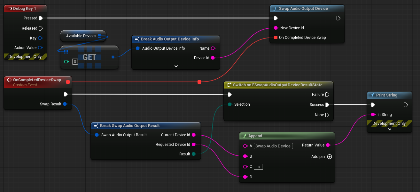The width and height of the screenshot is (420, 192).
Task: Click the On Completed Device Swap delegate pin
Action: tap(276, 38)
